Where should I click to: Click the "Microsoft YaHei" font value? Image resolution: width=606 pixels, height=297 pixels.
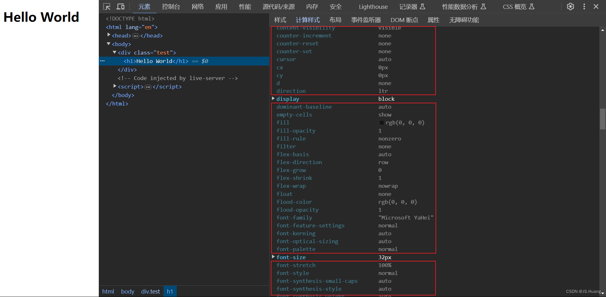(406, 218)
